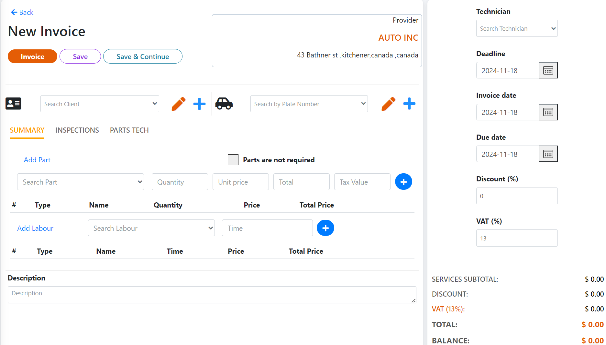Switch to the PARTS TECH tab
This screenshot has width=606, height=345.
(x=129, y=130)
